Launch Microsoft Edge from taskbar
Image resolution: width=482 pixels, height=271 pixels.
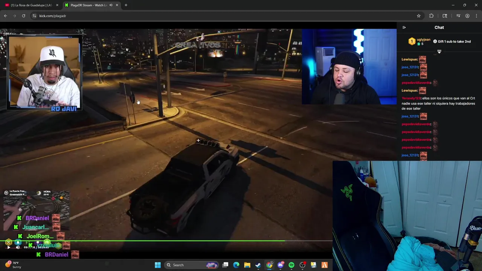click(236, 265)
